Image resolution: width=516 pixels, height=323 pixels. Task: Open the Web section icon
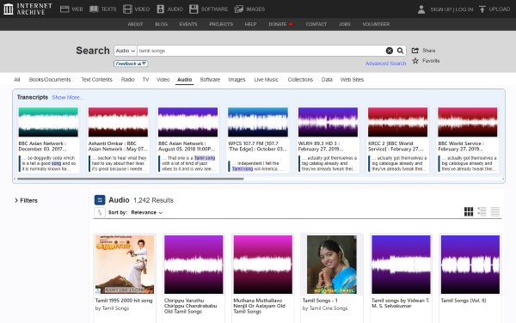(64, 9)
